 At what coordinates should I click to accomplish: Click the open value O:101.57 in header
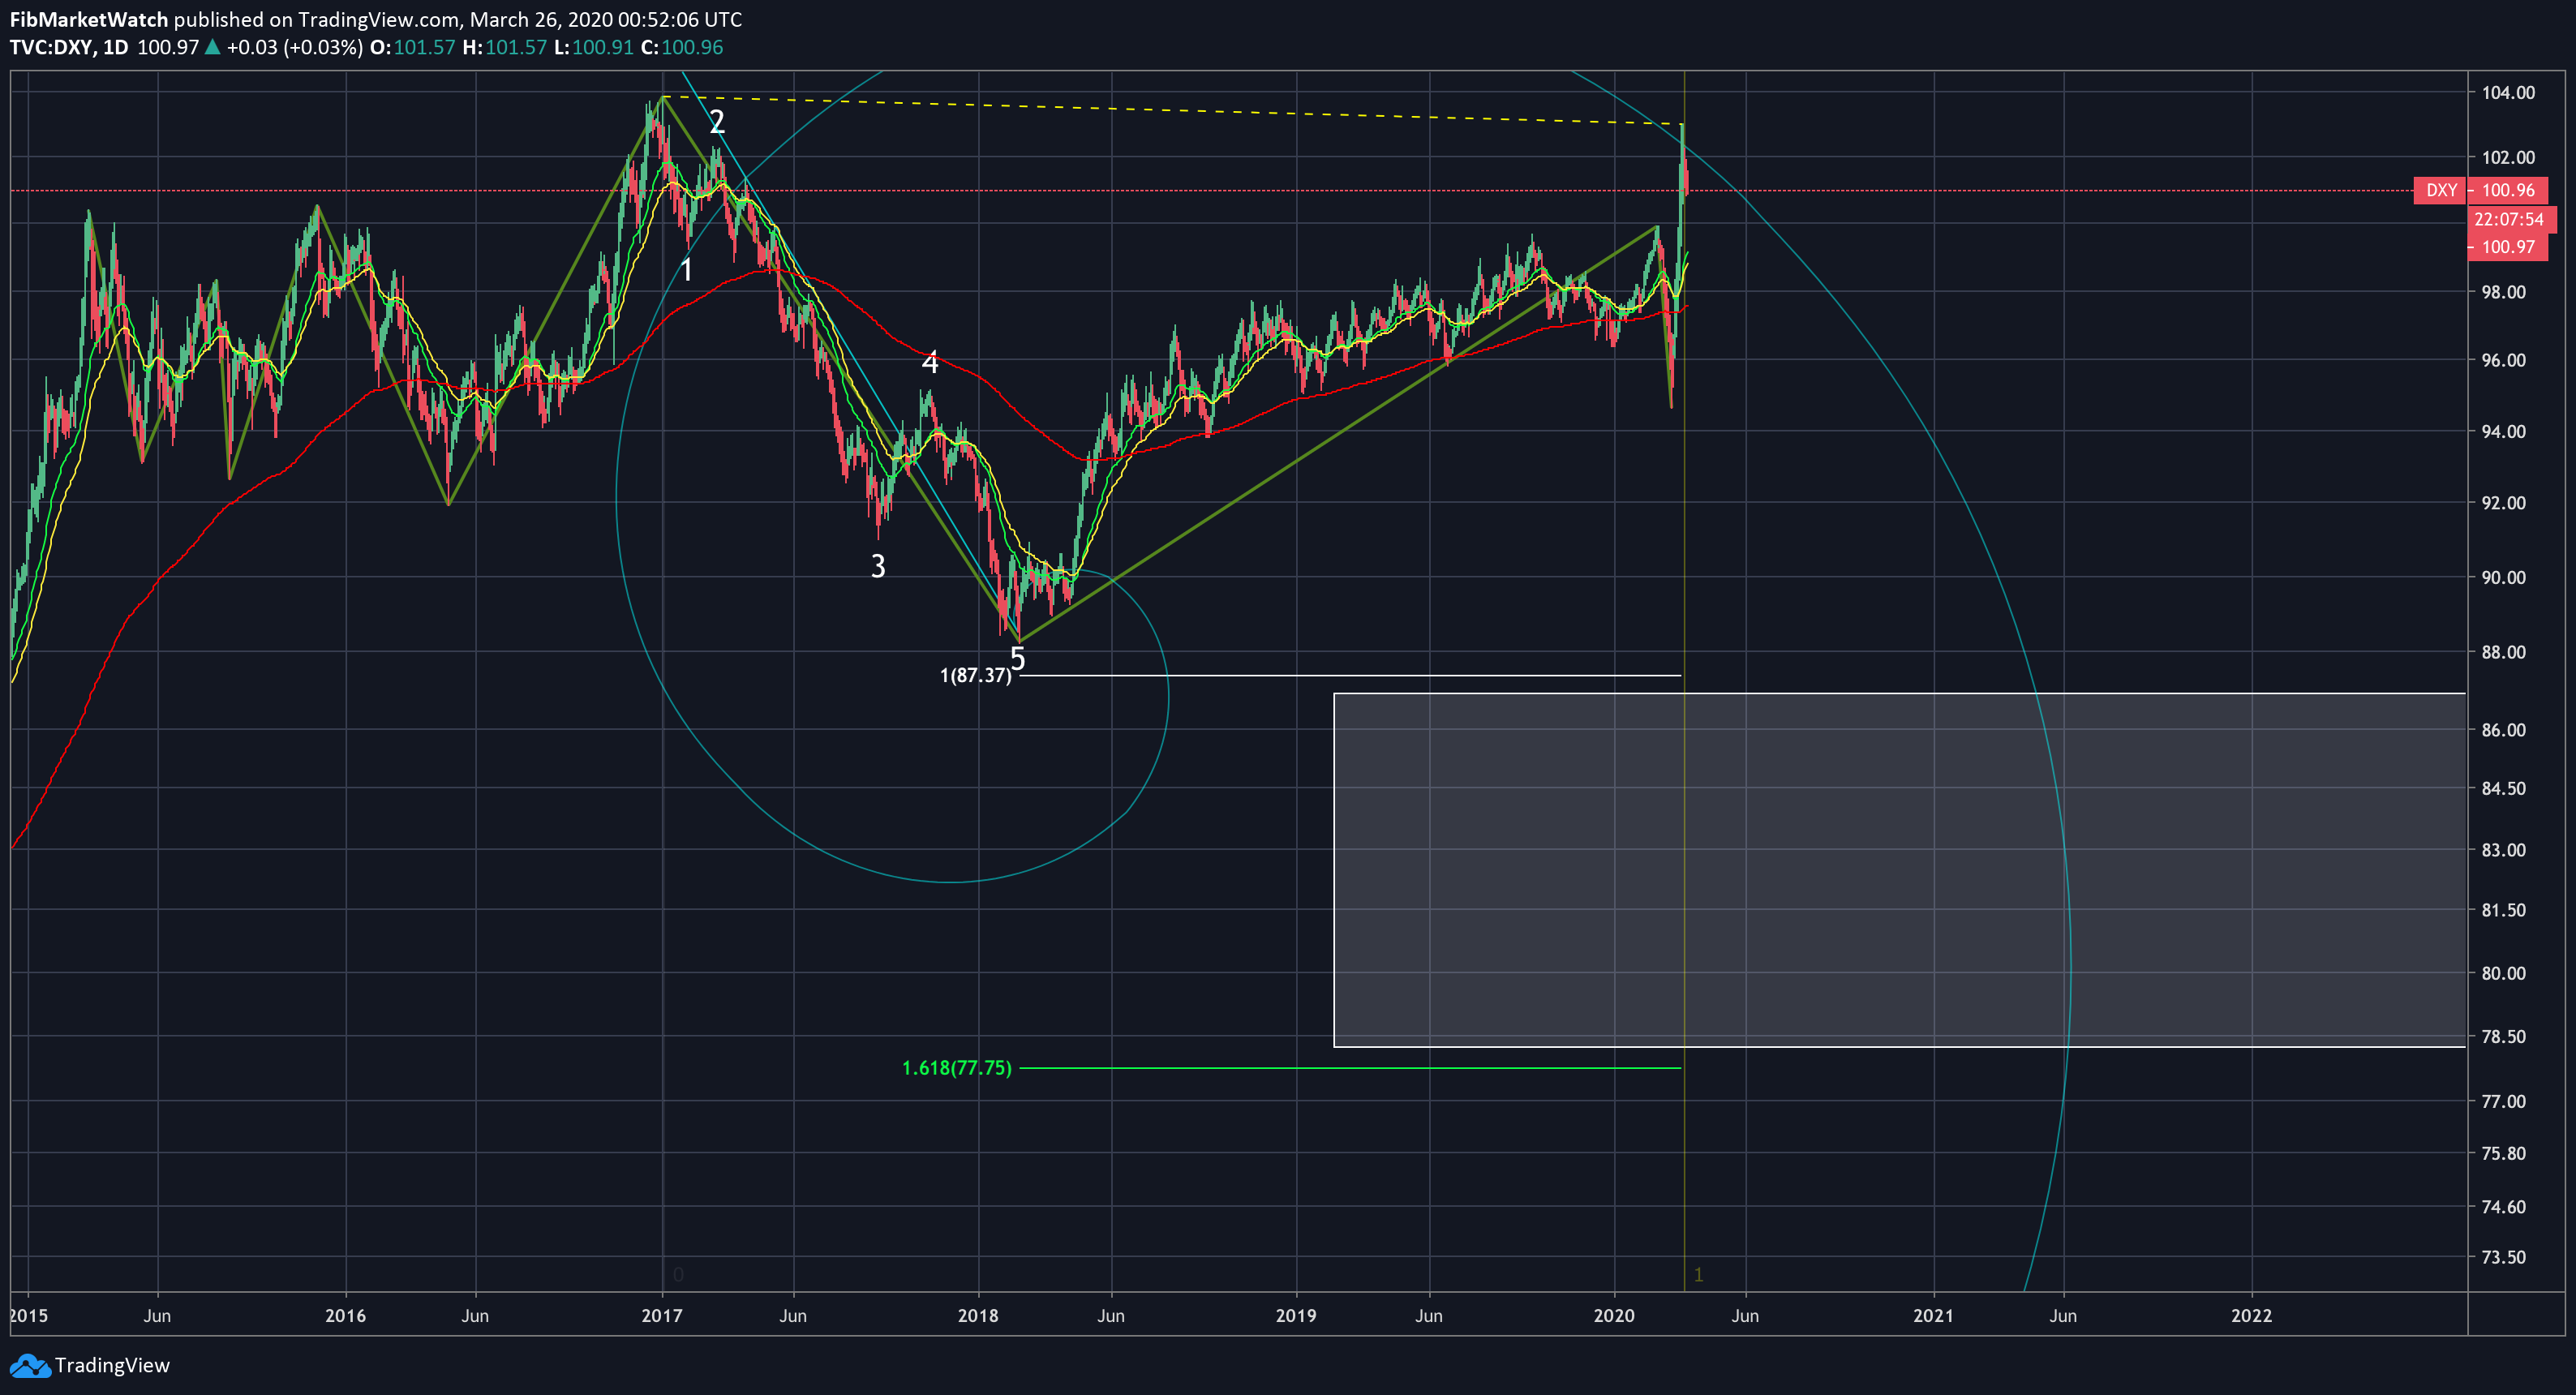tap(412, 47)
